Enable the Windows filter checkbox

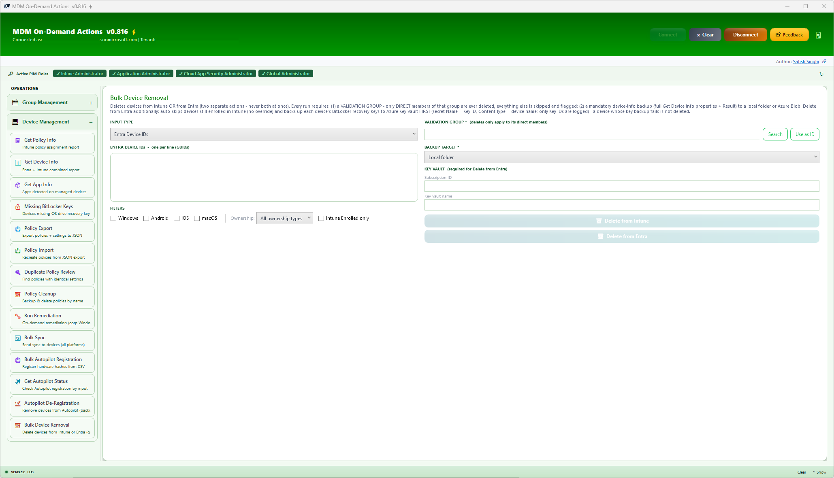pyautogui.click(x=113, y=219)
